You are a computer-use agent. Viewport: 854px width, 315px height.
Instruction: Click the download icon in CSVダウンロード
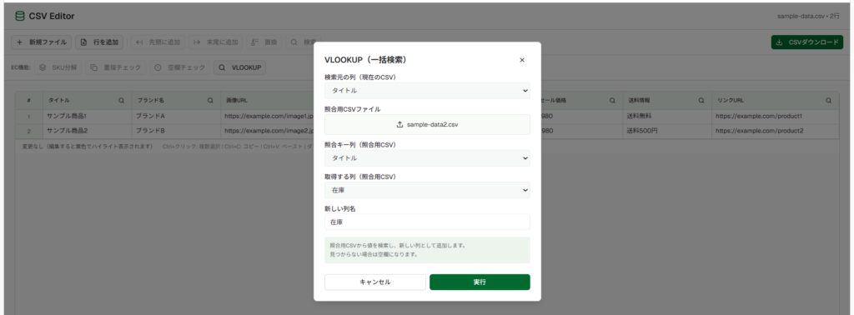pos(780,42)
